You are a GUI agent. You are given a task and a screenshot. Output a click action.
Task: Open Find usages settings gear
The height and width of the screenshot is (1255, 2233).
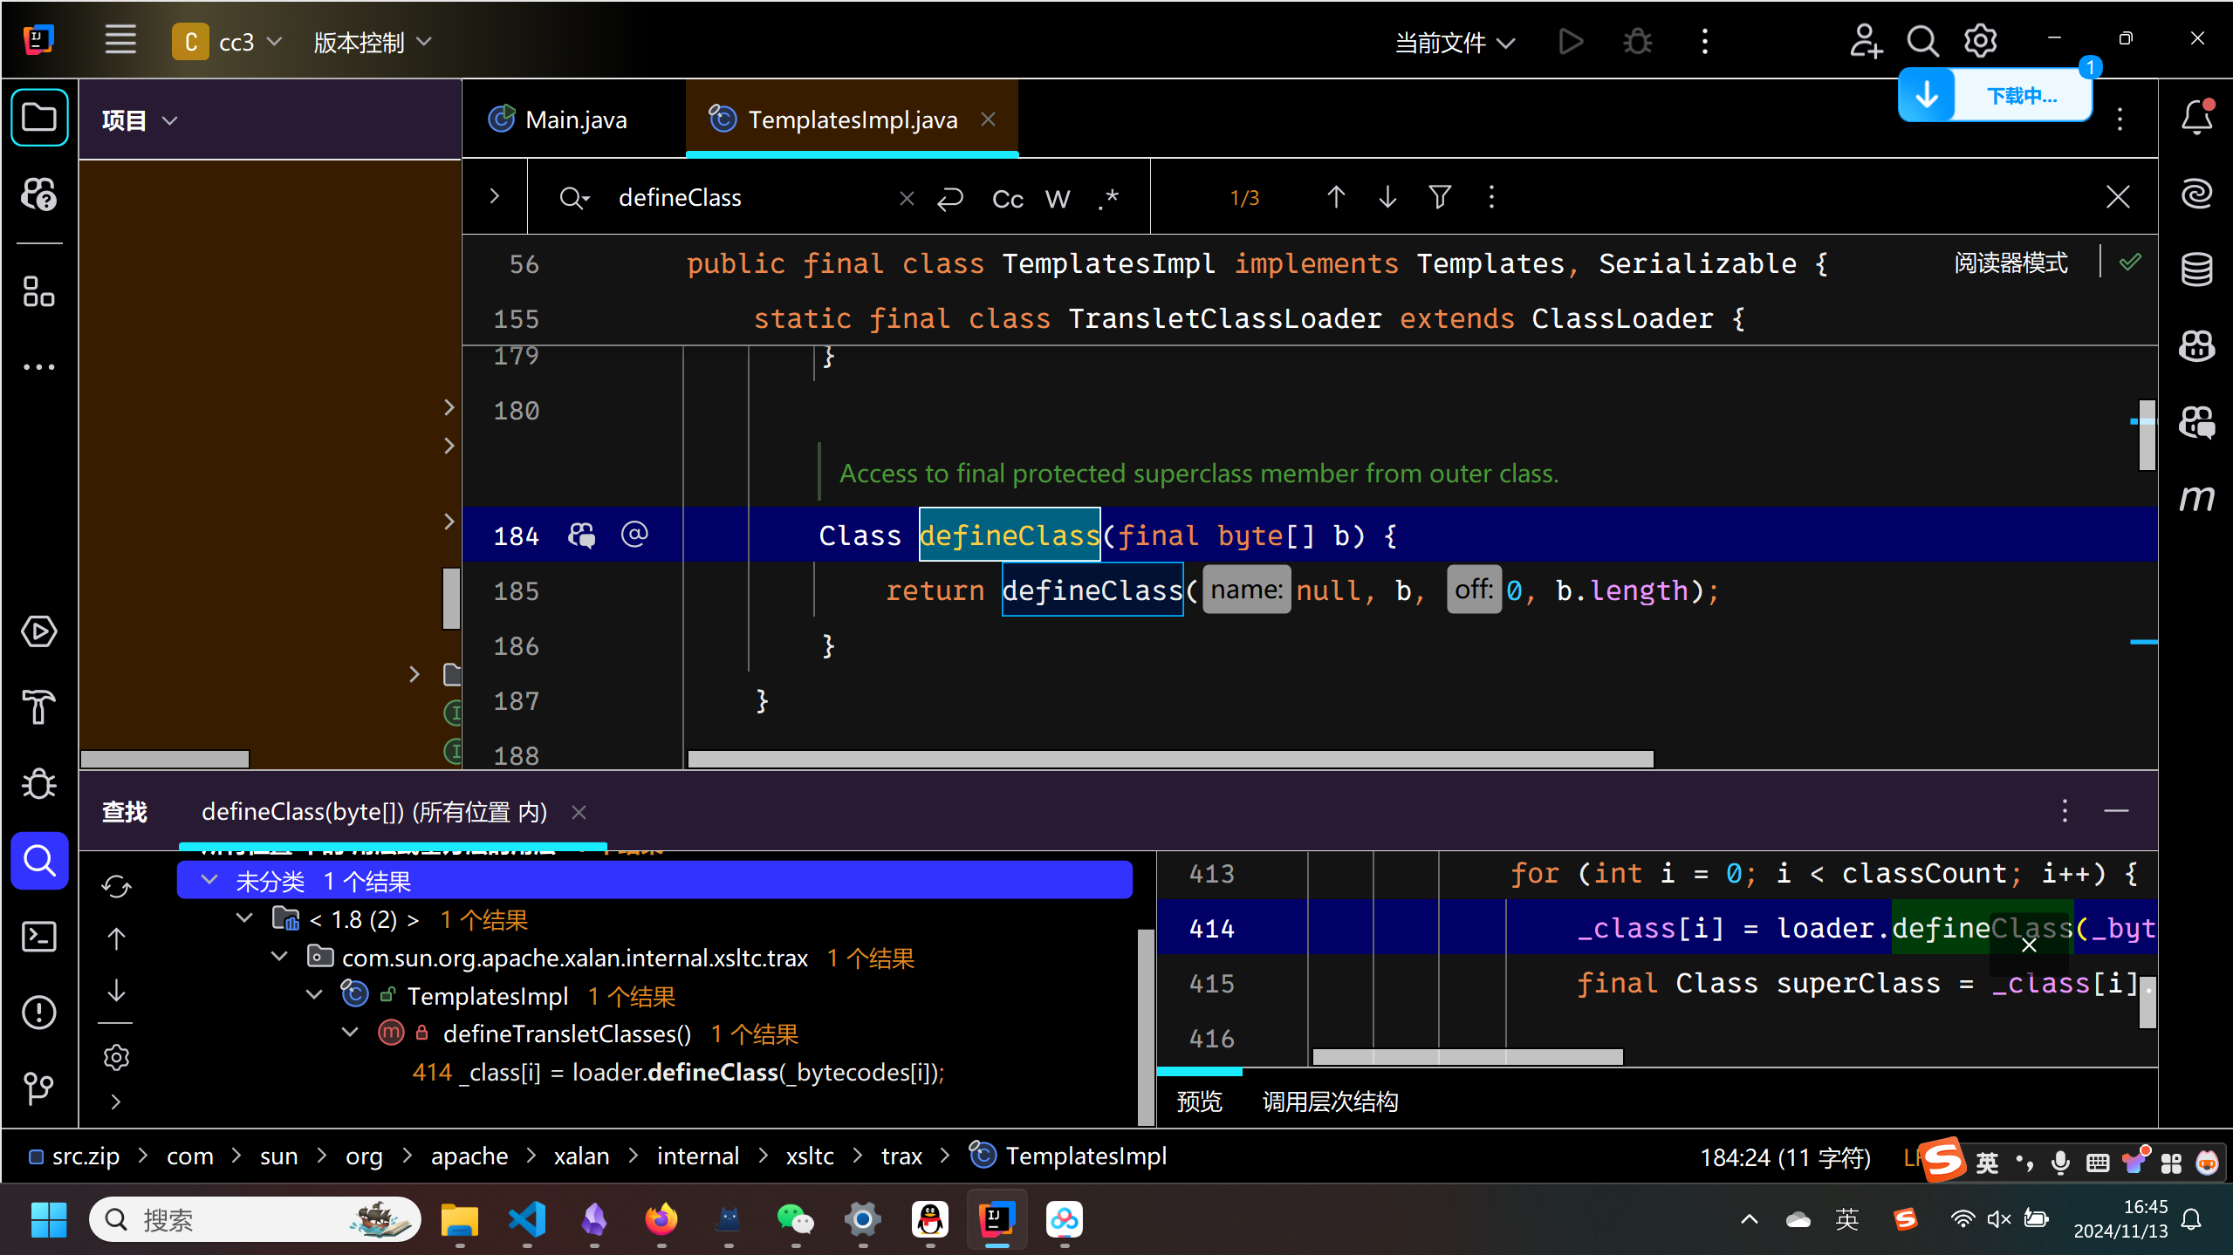coord(116,1057)
